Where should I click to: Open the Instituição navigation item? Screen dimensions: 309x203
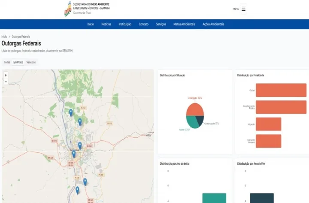[125, 24]
